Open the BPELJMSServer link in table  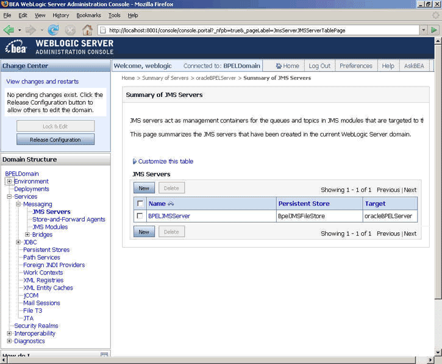pos(169,216)
